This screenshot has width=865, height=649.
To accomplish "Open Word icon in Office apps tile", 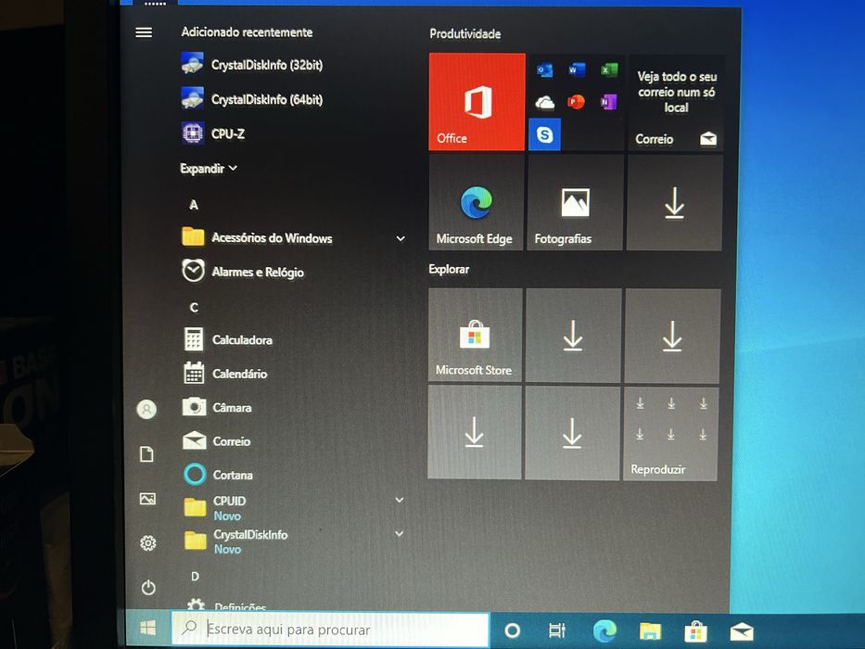I will [577, 70].
